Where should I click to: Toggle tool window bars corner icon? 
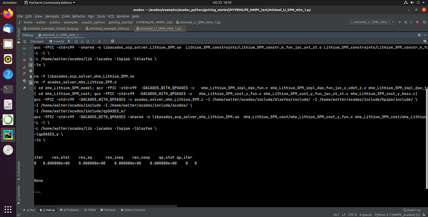click(19, 215)
